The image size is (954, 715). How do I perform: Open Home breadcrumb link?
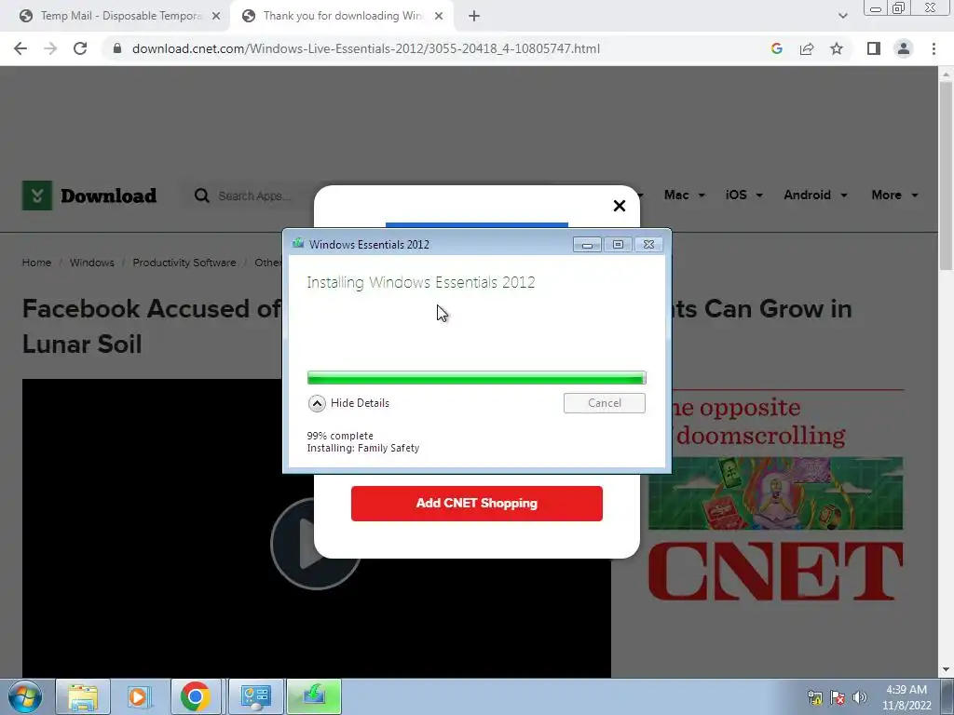point(36,263)
